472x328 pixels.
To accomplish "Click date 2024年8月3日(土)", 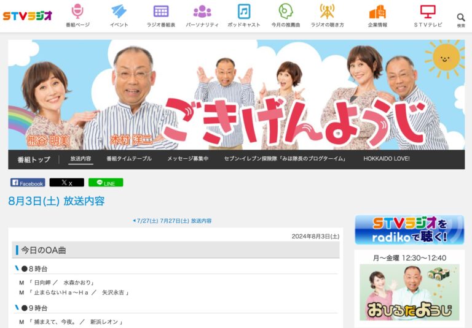I will (315, 237).
